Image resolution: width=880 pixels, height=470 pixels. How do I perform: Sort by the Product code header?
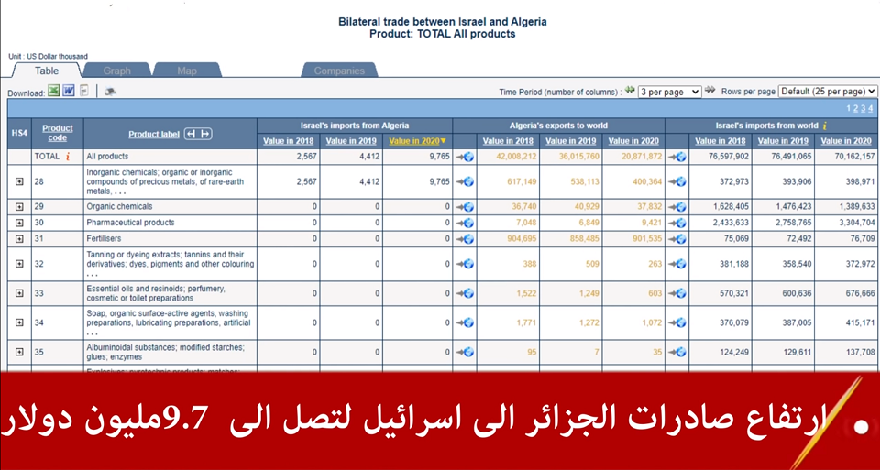click(57, 133)
